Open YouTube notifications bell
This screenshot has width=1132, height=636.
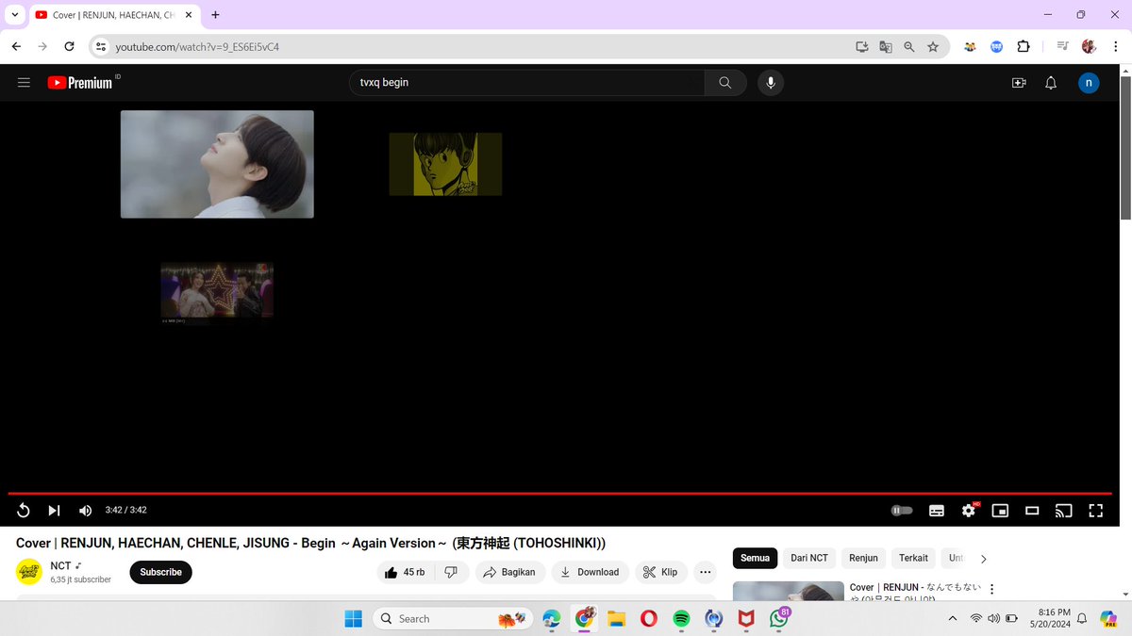(x=1051, y=83)
